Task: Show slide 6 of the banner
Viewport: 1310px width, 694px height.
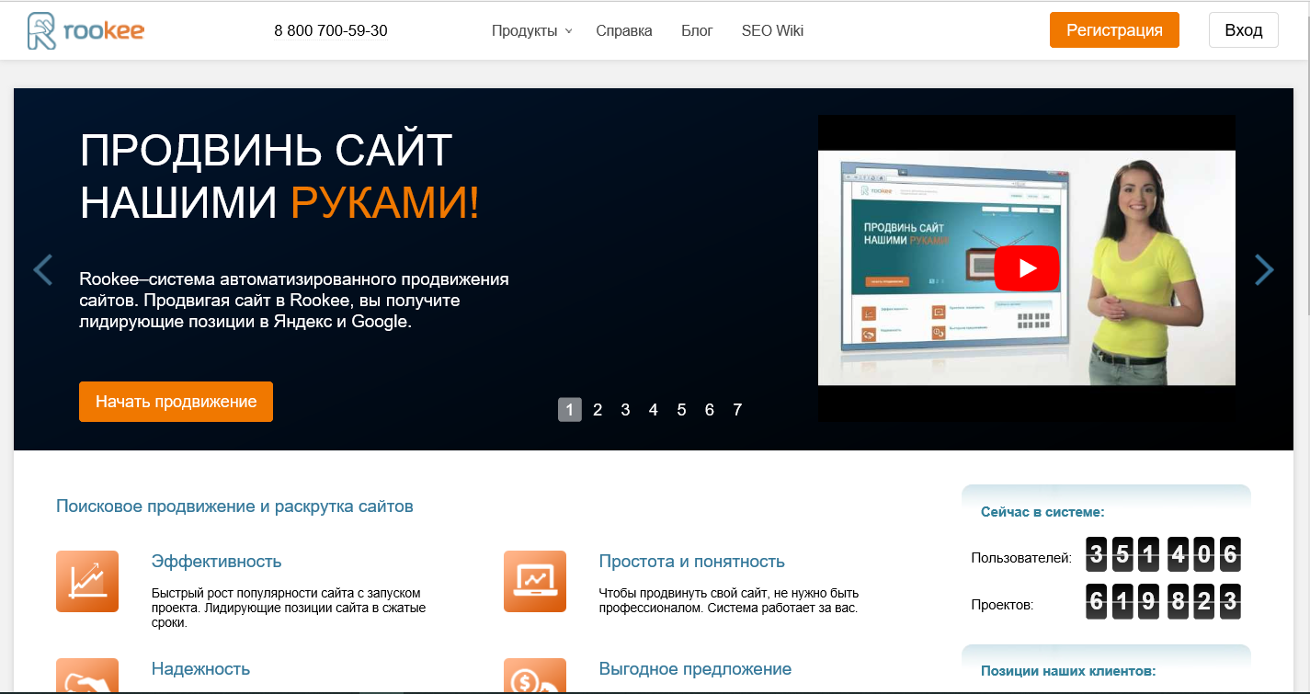Action: 710,410
